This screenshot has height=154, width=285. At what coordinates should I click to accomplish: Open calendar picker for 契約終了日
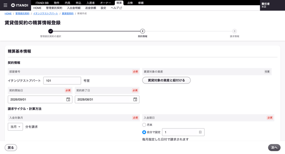tap(135, 100)
